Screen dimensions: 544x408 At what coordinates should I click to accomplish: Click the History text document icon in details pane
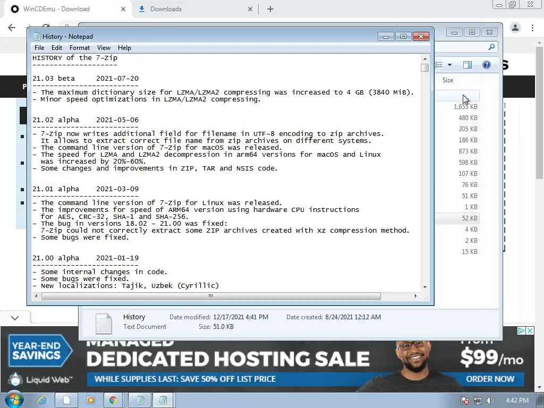click(104, 324)
